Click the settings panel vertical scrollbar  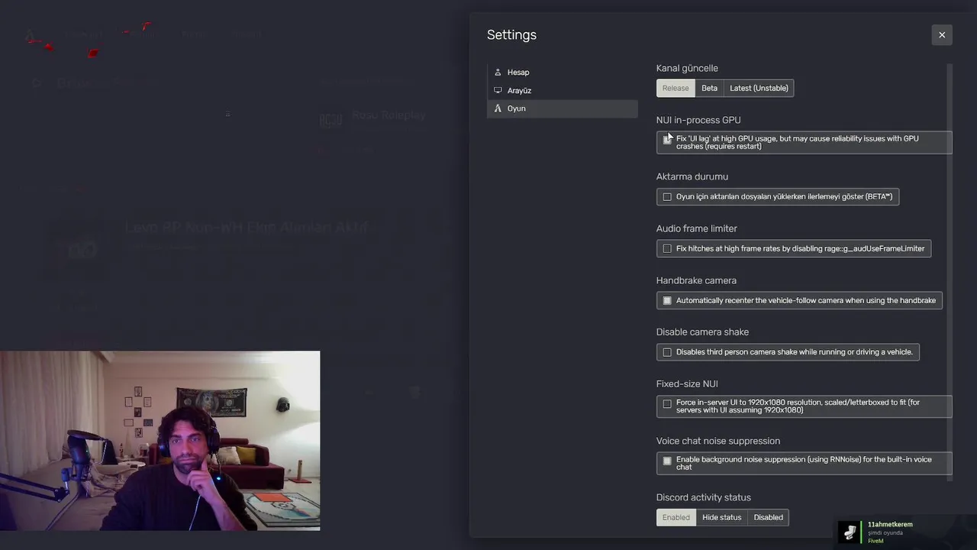pos(950,271)
